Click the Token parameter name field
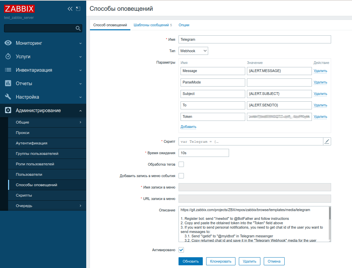The width and height of the screenshot is (352, 268). pyautogui.click(x=213, y=117)
